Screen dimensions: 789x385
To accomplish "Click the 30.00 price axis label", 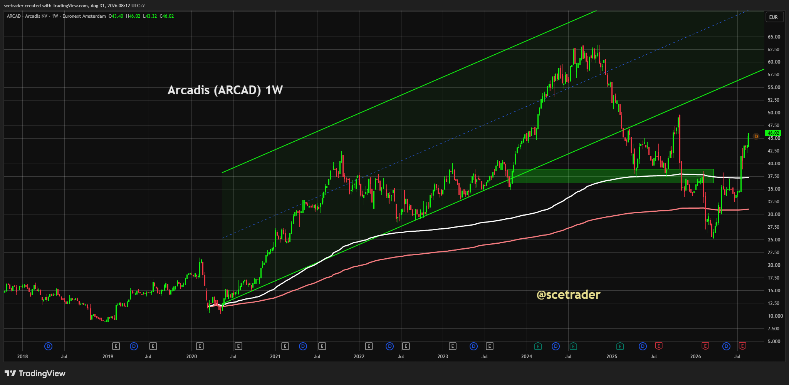I will click(x=774, y=214).
